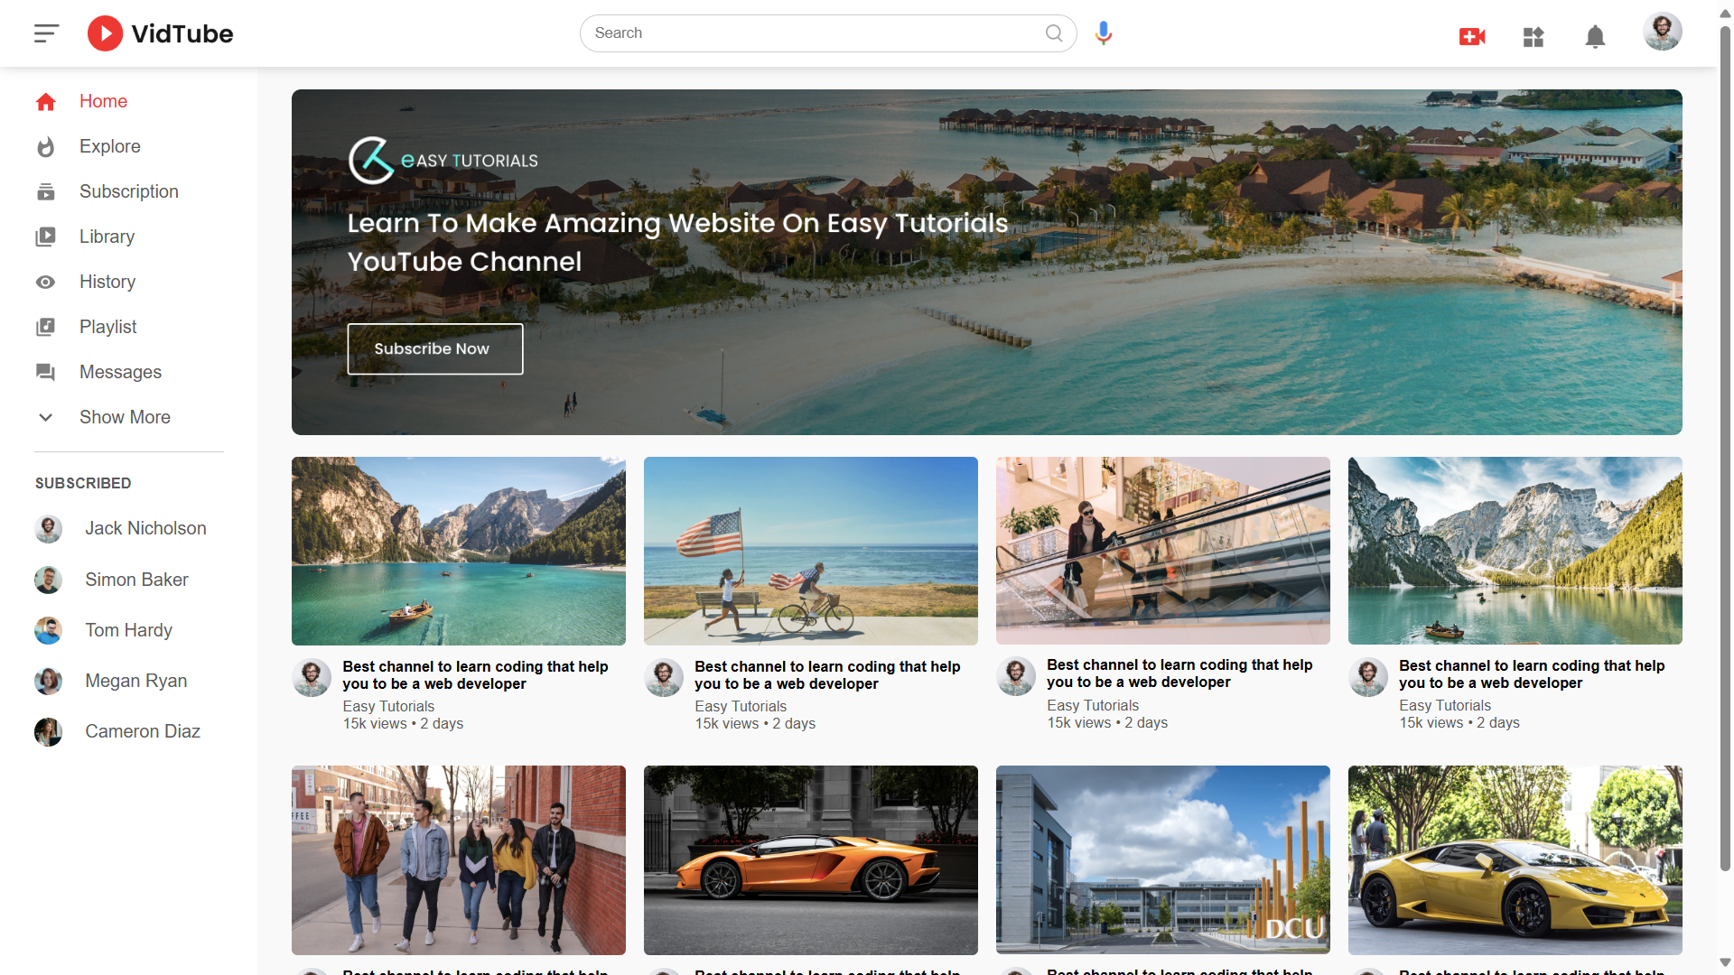Open the notifications bell
Image resolution: width=1734 pixels, height=975 pixels.
pyautogui.click(x=1595, y=37)
